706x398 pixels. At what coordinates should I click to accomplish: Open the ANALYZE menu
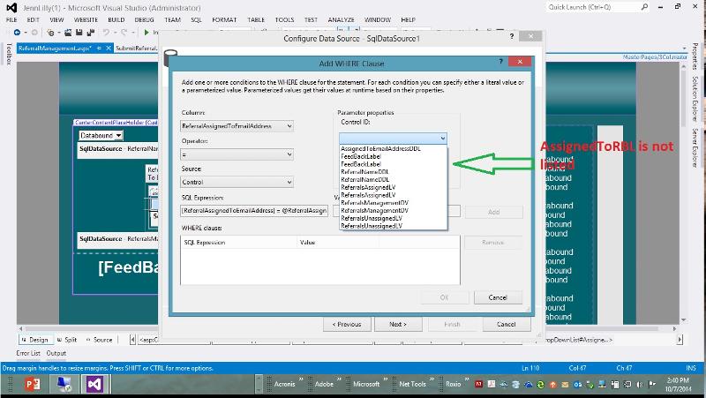pos(341,19)
